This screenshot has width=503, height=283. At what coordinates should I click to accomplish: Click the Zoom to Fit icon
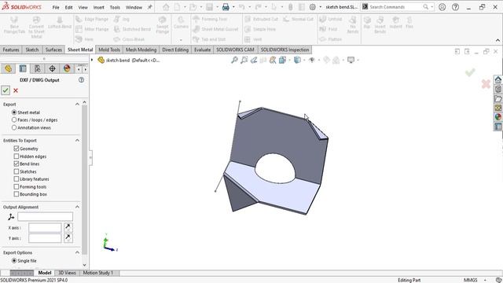[x=234, y=60]
